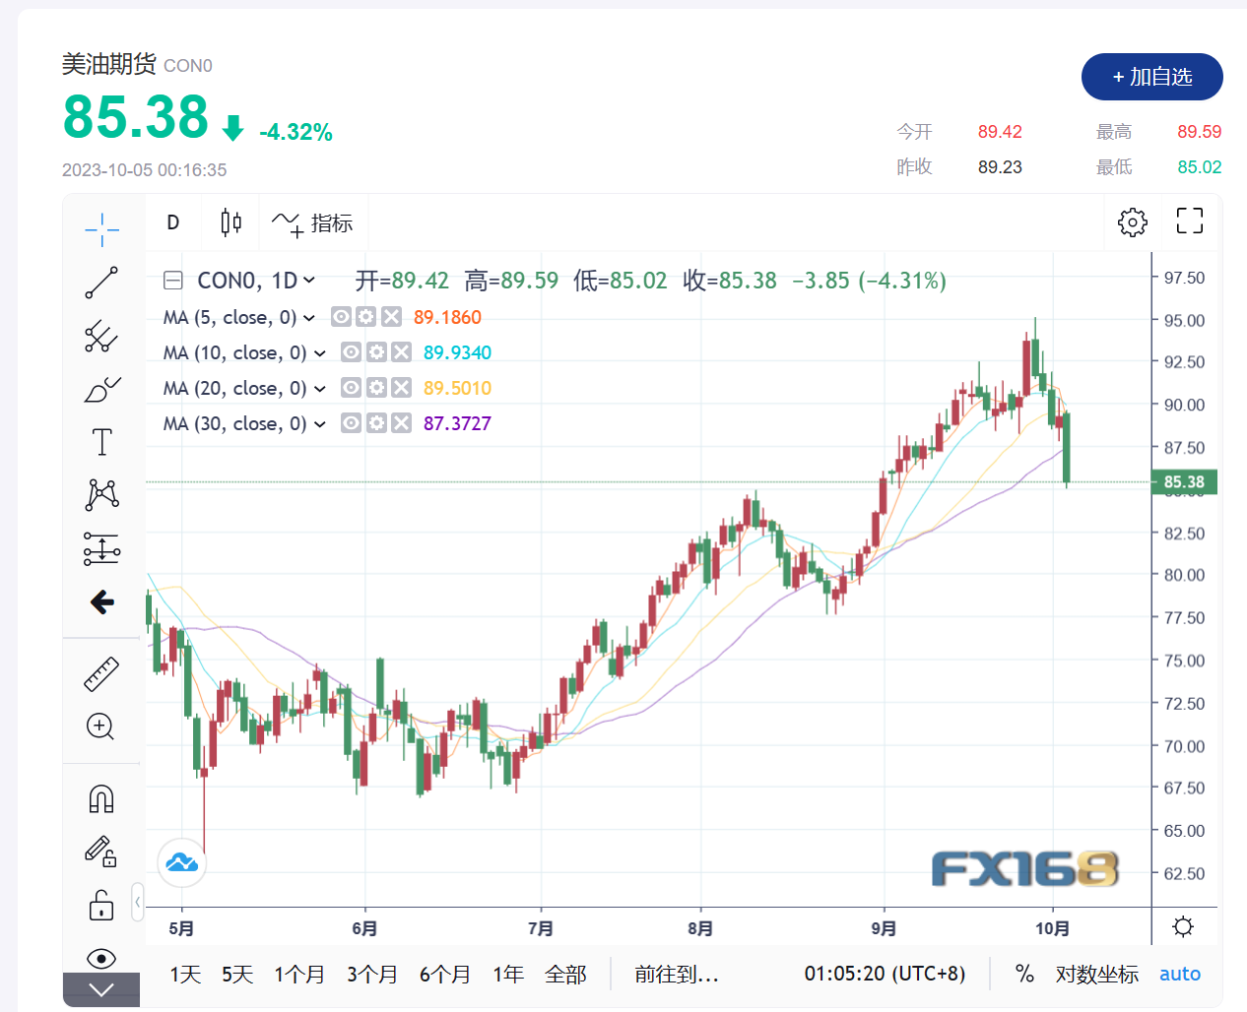Remove the MA 5 indicator
The image size is (1247, 1012).
coord(391,317)
